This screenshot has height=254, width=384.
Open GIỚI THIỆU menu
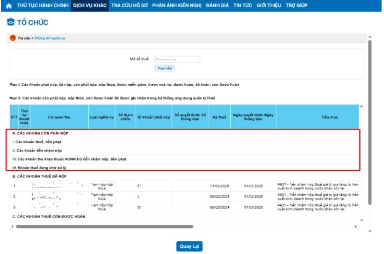(269, 5)
